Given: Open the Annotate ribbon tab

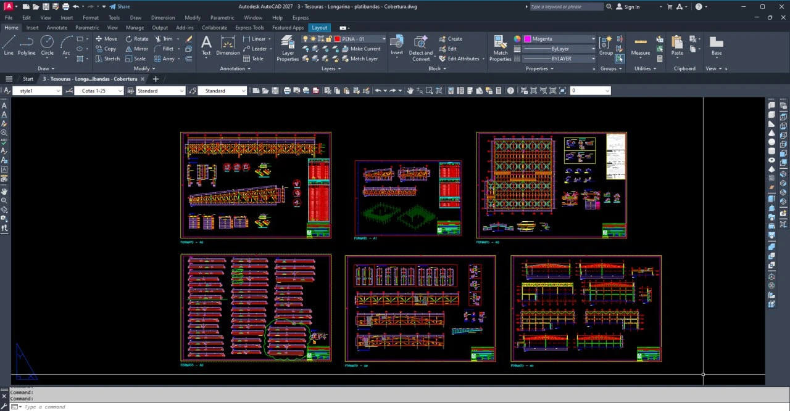Looking at the screenshot, I should point(57,28).
